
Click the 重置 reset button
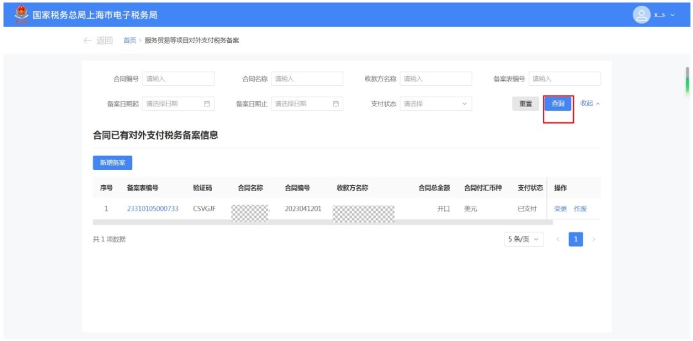tap(526, 104)
